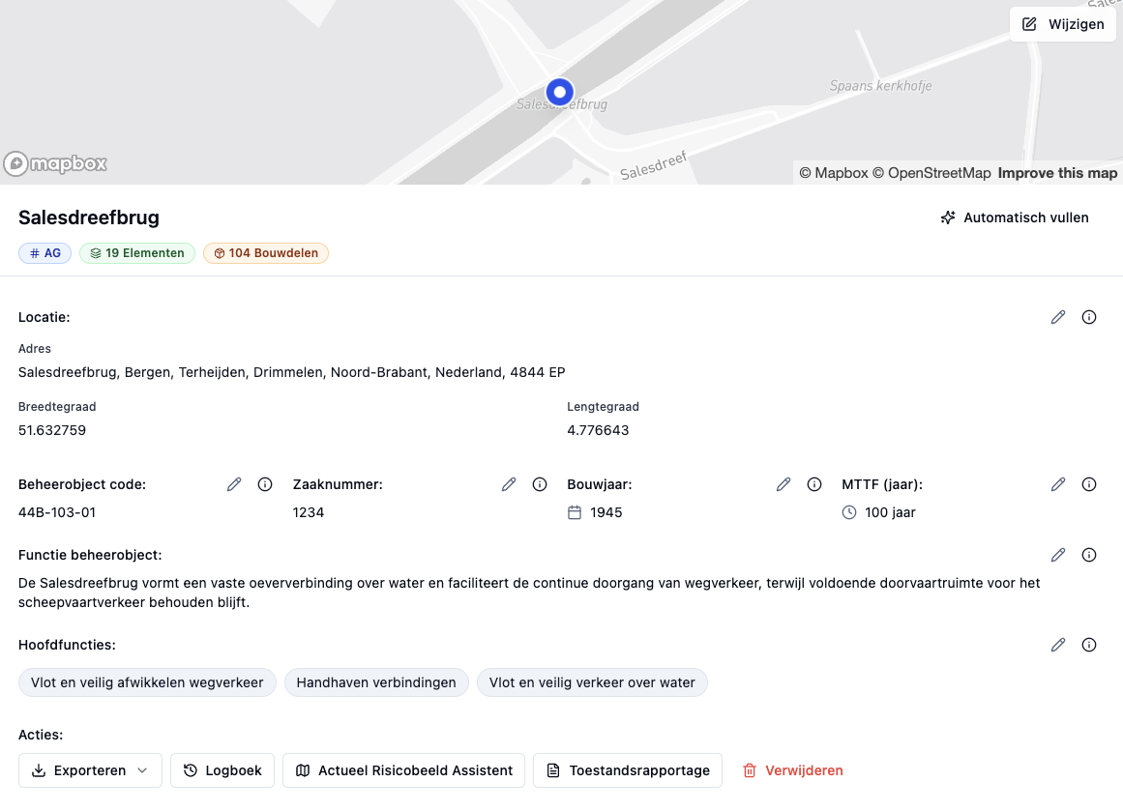Click the blue location marker on map
The height and width of the screenshot is (811, 1123).
[x=560, y=92]
